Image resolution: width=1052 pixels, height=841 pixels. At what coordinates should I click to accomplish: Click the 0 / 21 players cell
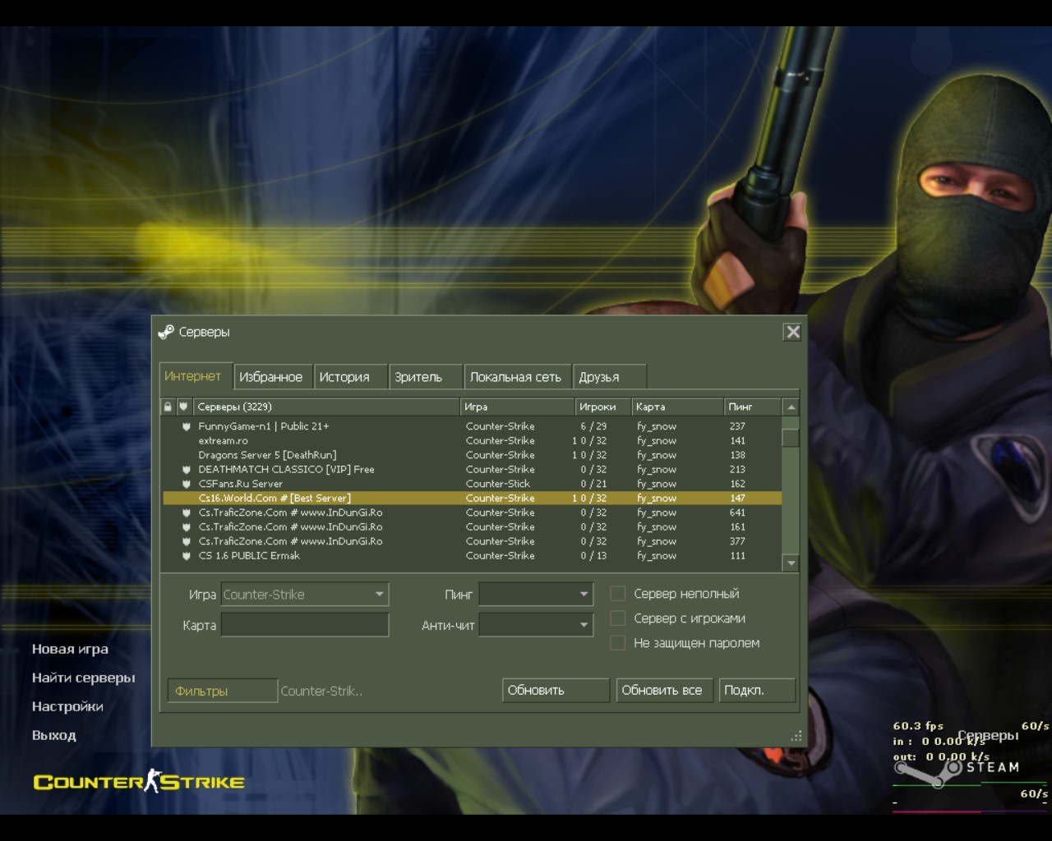pyautogui.click(x=593, y=484)
